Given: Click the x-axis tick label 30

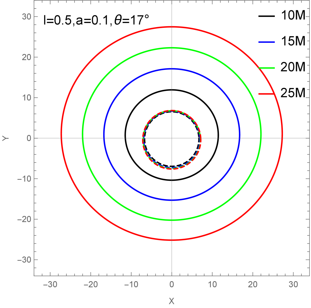Looking at the screenshot, I should 293,284.
